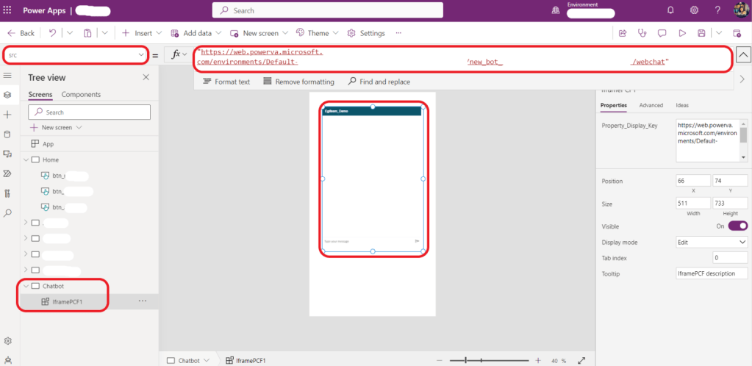Switch to the Components tab
This screenshot has height=366, width=752.
[x=81, y=94]
